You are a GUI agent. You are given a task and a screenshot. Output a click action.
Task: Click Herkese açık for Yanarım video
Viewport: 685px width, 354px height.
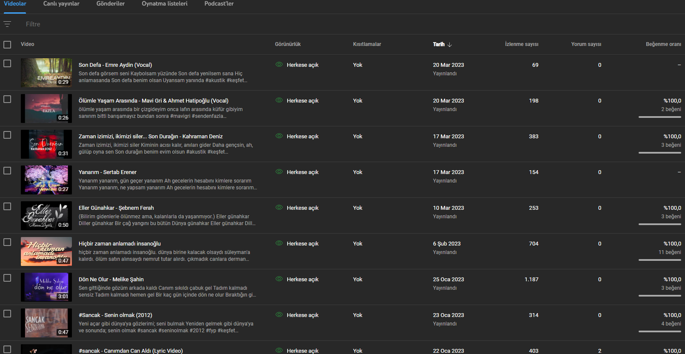pyautogui.click(x=303, y=172)
